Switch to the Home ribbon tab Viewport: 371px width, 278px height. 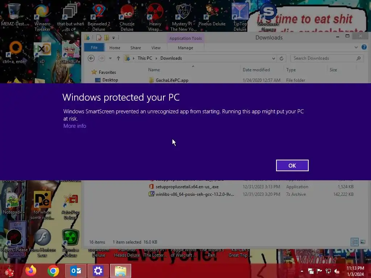115,48
